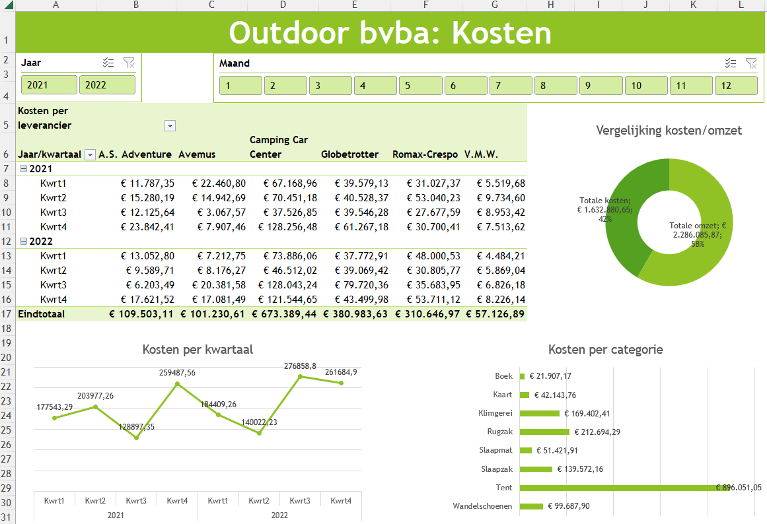Pick month 1 in the Maand slicer
Viewport: 767px width, 524px height.
pyautogui.click(x=240, y=86)
